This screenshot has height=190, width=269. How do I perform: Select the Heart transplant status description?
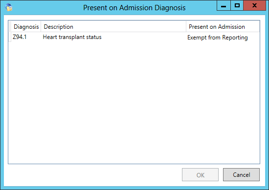pos(72,37)
